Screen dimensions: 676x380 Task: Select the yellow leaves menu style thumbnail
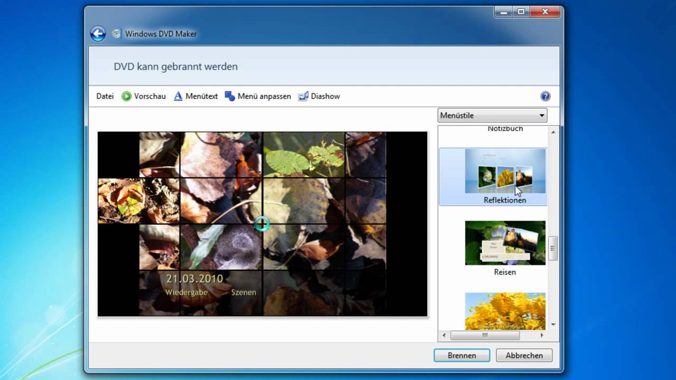coord(505,311)
